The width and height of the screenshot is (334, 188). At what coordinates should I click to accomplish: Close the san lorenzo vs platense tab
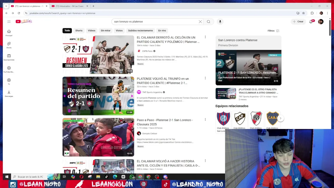pyautogui.click(x=47, y=6)
